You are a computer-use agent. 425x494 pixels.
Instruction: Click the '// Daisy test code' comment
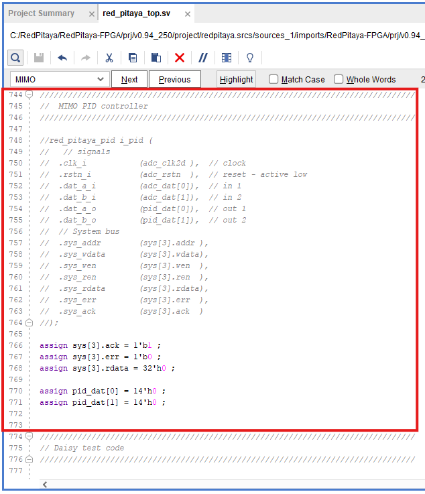(x=82, y=448)
